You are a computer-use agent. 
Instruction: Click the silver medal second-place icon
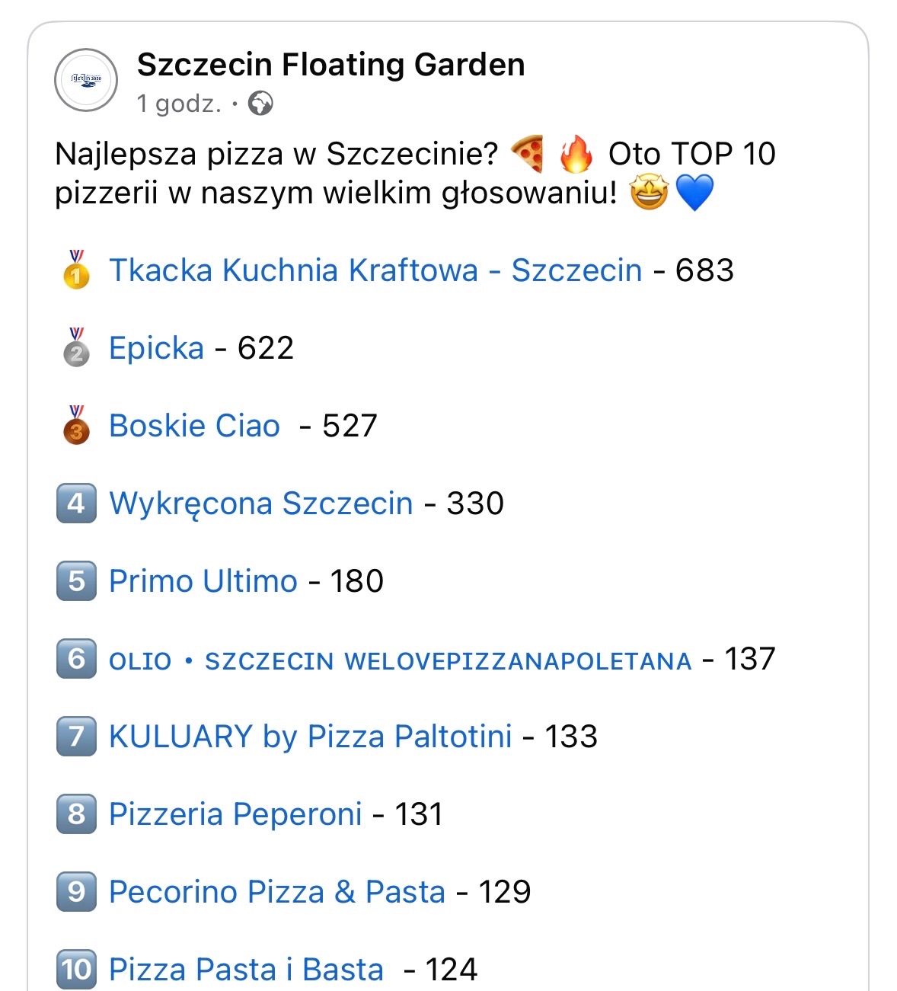pyautogui.click(x=76, y=347)
